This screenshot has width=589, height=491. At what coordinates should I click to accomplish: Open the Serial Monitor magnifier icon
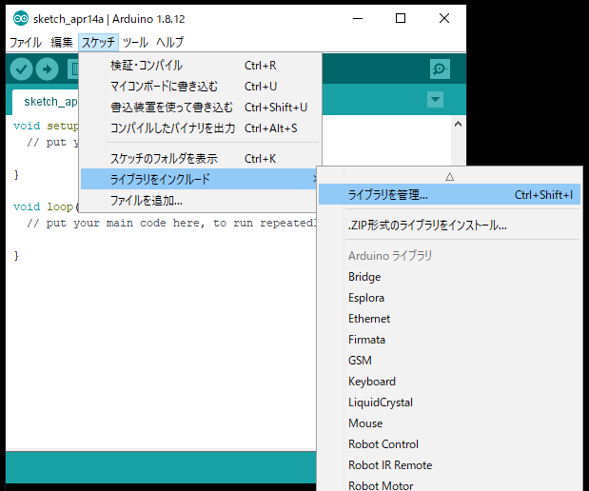[440, 69]
